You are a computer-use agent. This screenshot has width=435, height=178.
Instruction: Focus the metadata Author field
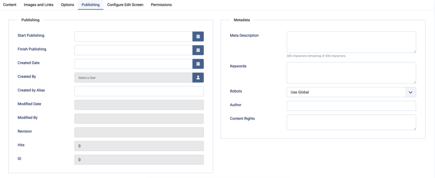pos(351,106)
